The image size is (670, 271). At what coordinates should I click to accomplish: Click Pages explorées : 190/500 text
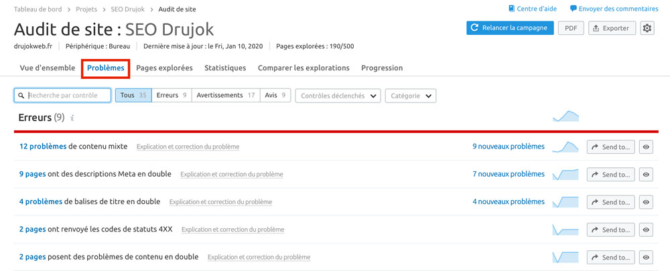pyautogui.click(x=315, y=46)
